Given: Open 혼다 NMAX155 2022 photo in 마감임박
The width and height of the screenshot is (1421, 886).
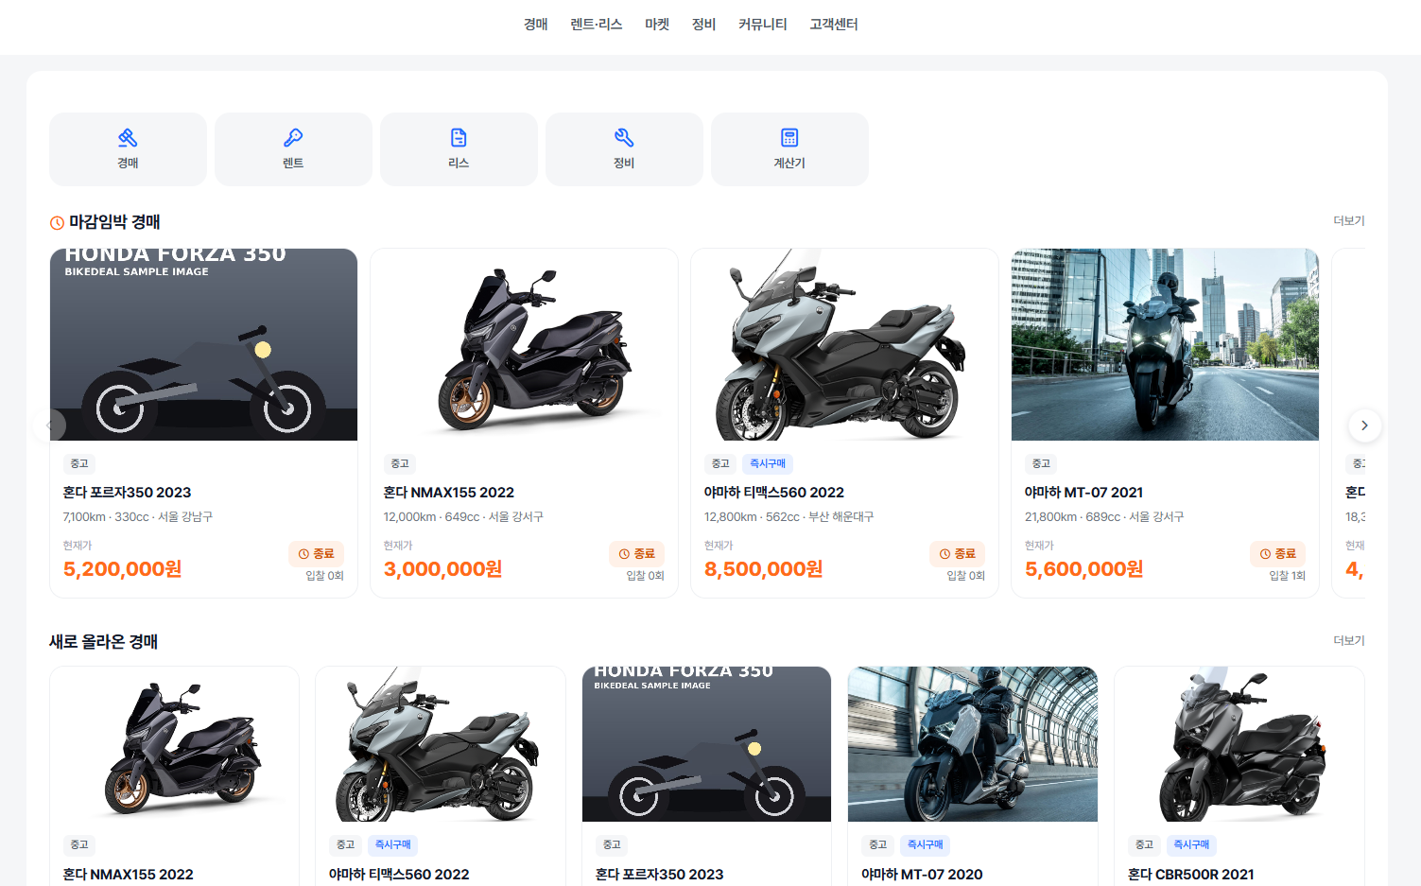Looking at the screenshot, I should [x=524, y=344].
